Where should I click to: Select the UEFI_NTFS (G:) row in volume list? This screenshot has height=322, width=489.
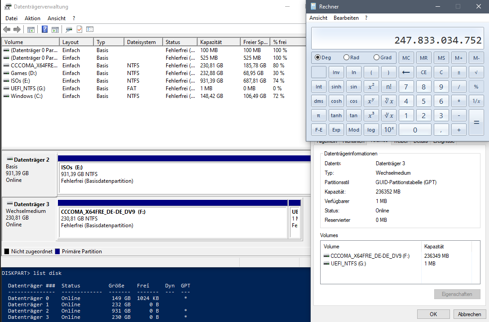click(153, 88)
